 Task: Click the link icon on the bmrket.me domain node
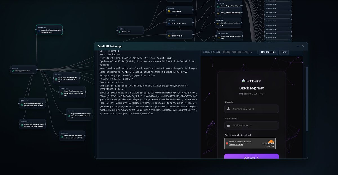pos(120,32)
